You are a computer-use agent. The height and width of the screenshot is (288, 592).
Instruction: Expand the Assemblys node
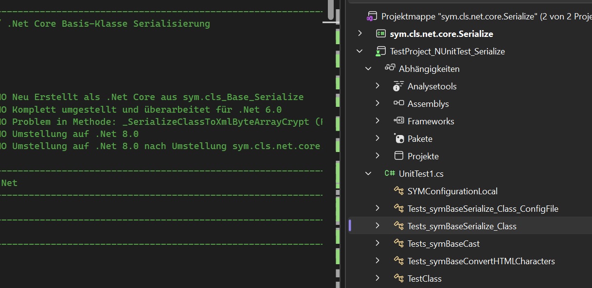coord(377,103)
